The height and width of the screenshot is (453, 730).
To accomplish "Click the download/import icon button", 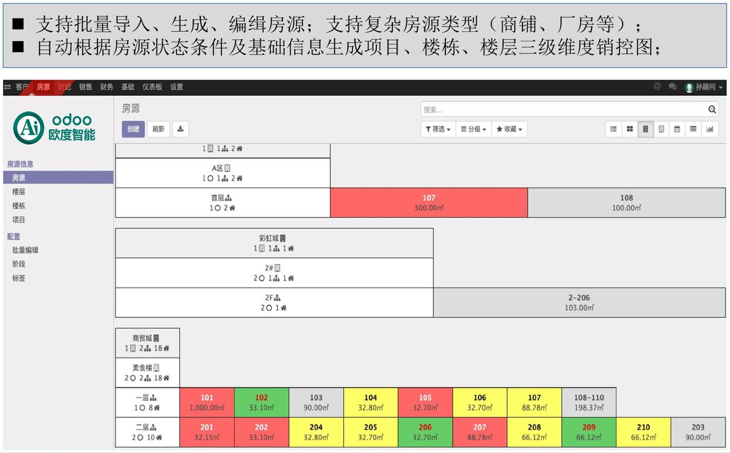I will (180, 129).
